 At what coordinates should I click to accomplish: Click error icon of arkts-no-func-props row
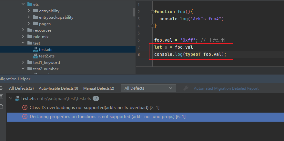point(25,117)
